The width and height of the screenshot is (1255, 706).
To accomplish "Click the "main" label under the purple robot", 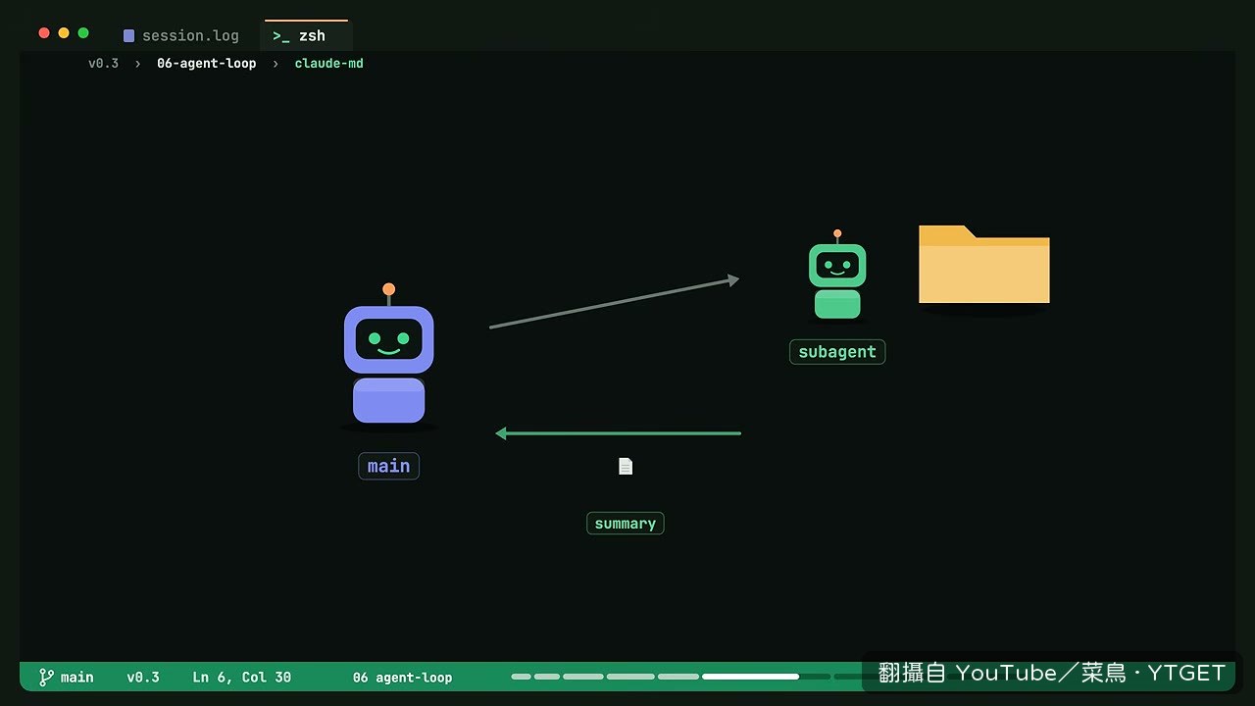I will 388,466.
